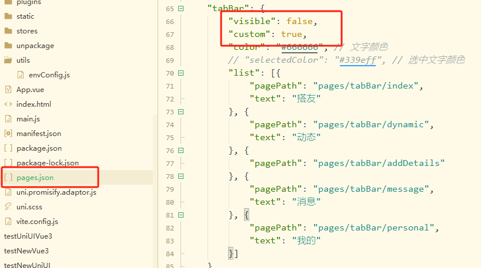Click the "list" key on line 70
Screen dimensions: 481x268
tap(244, 73)
